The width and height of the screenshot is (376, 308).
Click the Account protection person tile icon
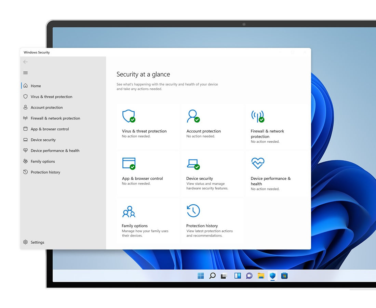pyautogui.click(x=193, y=116)
